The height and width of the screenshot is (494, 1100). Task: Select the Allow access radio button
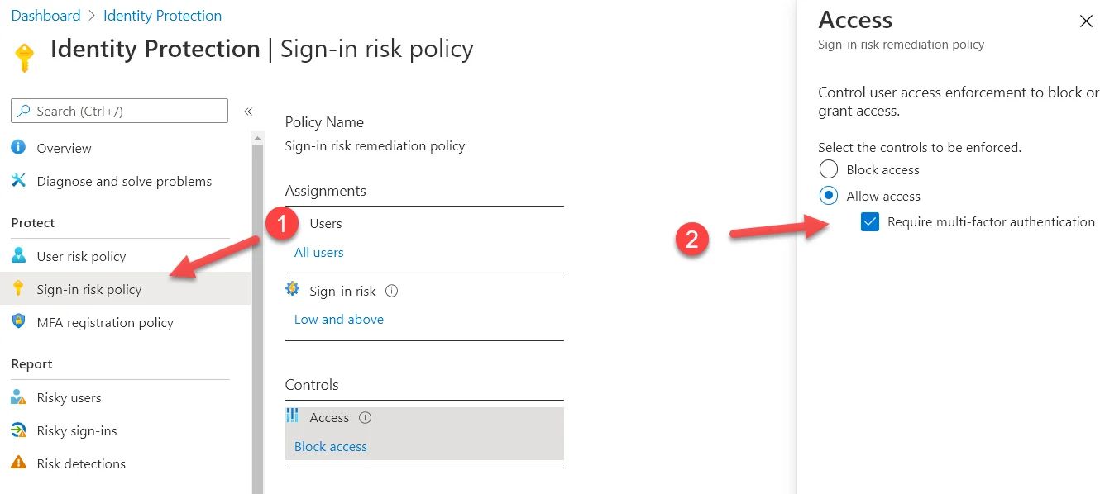(828, 196)
